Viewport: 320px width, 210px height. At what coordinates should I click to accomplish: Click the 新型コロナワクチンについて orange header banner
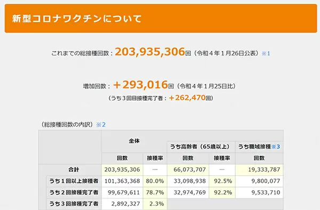(161, 18)
